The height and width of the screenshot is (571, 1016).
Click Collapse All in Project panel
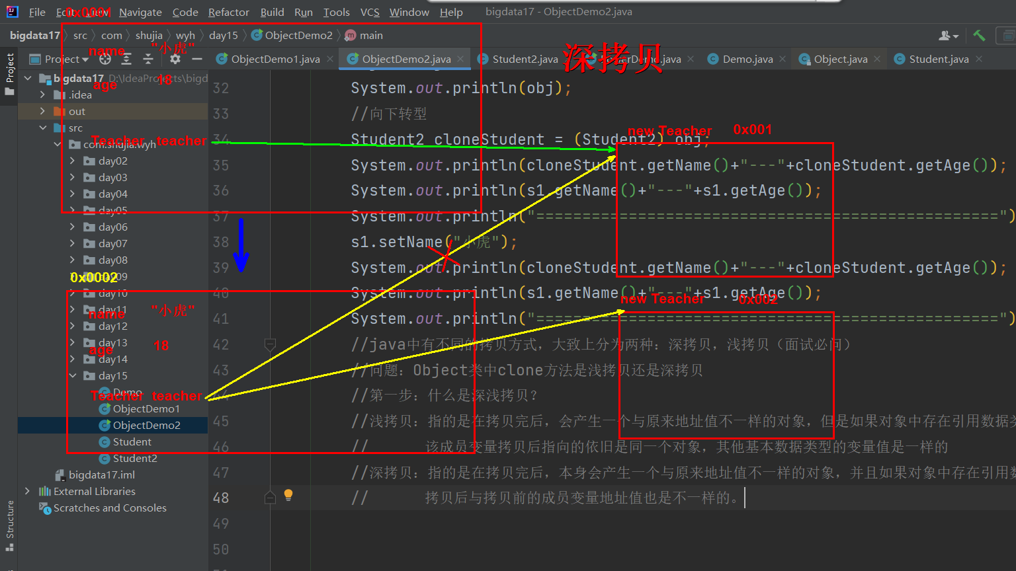coord(148,59)
